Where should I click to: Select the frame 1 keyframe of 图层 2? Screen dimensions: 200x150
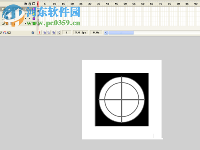(x=38, y=19)
